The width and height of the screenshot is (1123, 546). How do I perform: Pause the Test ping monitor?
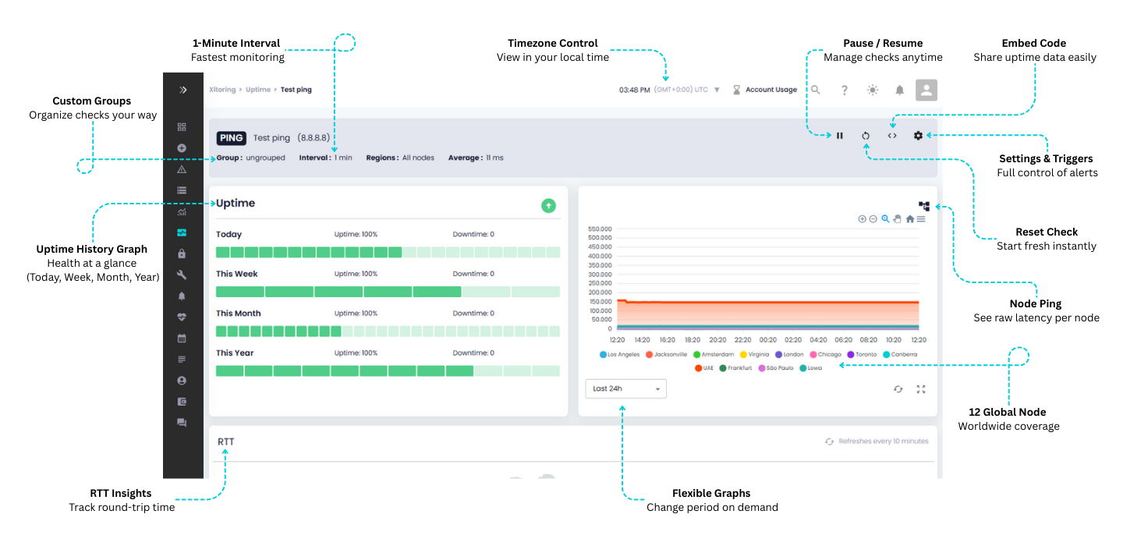click(840, 136)
